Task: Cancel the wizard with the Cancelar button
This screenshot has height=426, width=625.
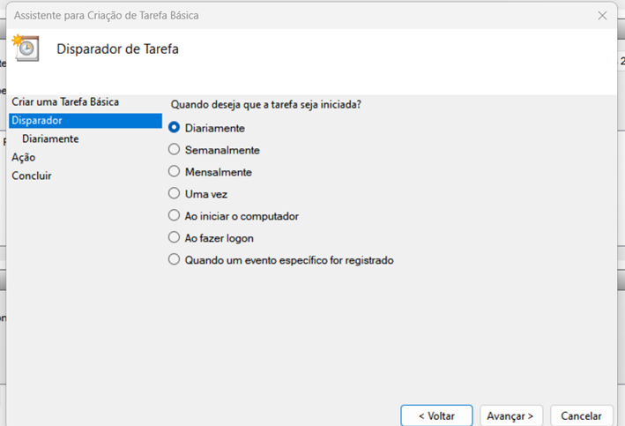Action: [582, 415]
